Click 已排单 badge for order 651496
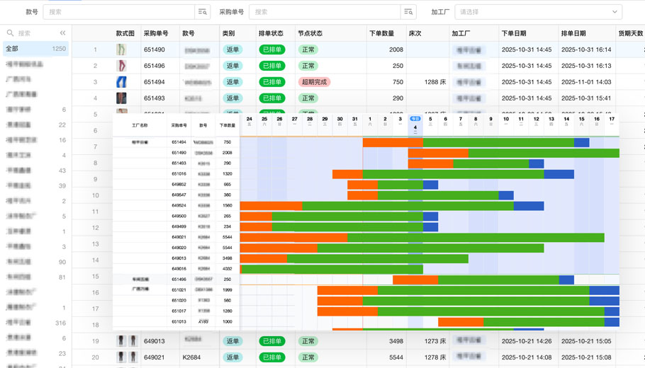The image size is (645, 368). (271, 66)
